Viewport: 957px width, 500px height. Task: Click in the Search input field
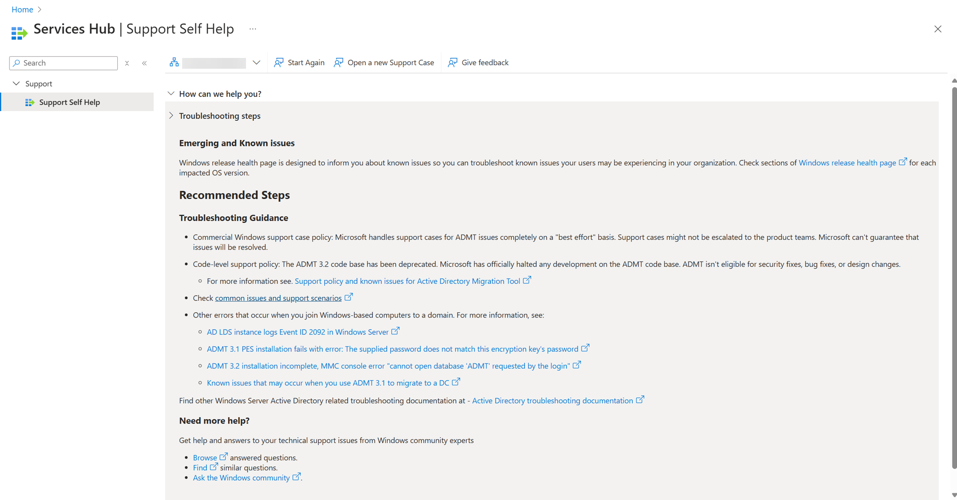(63, 62)
